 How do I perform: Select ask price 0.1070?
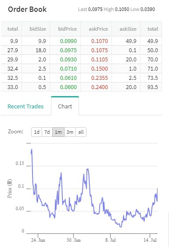100,41
